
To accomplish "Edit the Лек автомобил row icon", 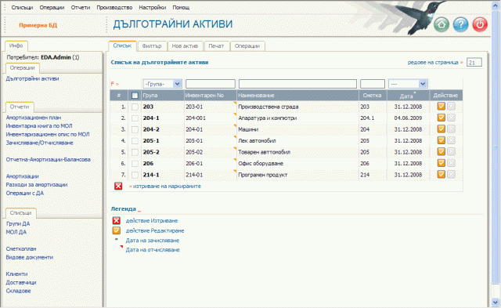I will tap(442, 140).
